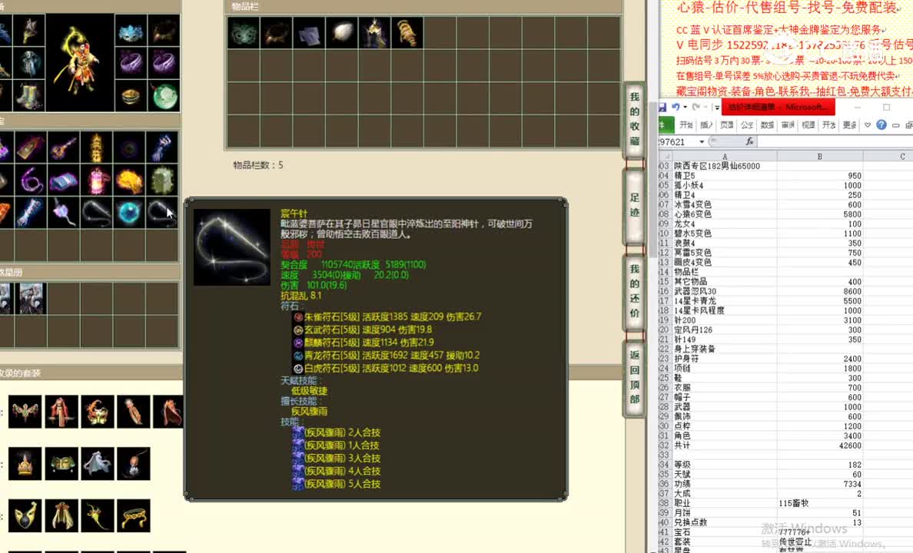Click the golden chain belt set icon
Screen dimensions: 913x553
(x=134, y=515)
